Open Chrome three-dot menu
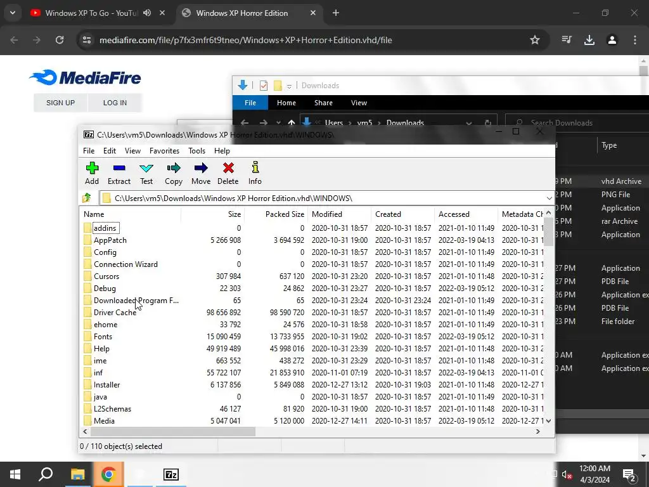The height and width of the screenshot is (487, 649). pyautogui.click(x=635, y=40)
